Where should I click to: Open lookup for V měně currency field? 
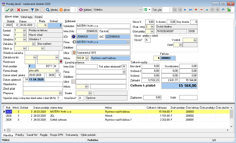pos(195,40)
